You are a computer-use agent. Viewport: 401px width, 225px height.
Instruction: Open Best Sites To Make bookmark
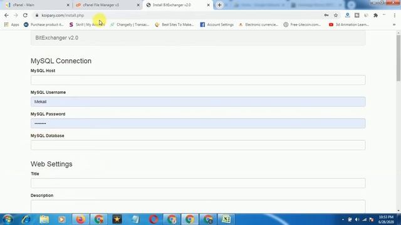pos(175,24)
